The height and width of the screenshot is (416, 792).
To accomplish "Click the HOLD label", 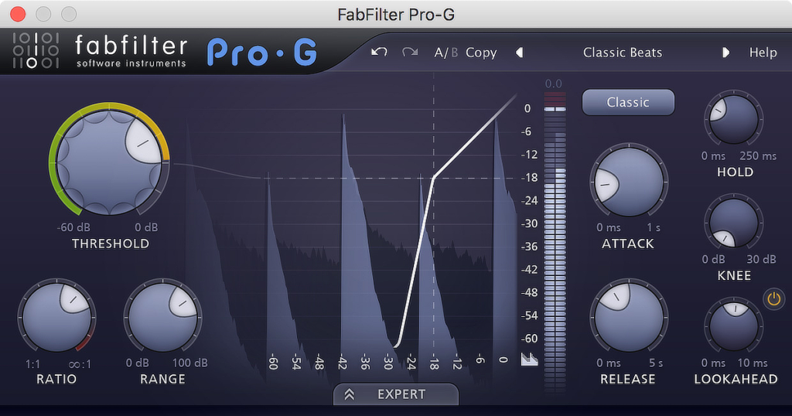I will [x=735, y=172].
